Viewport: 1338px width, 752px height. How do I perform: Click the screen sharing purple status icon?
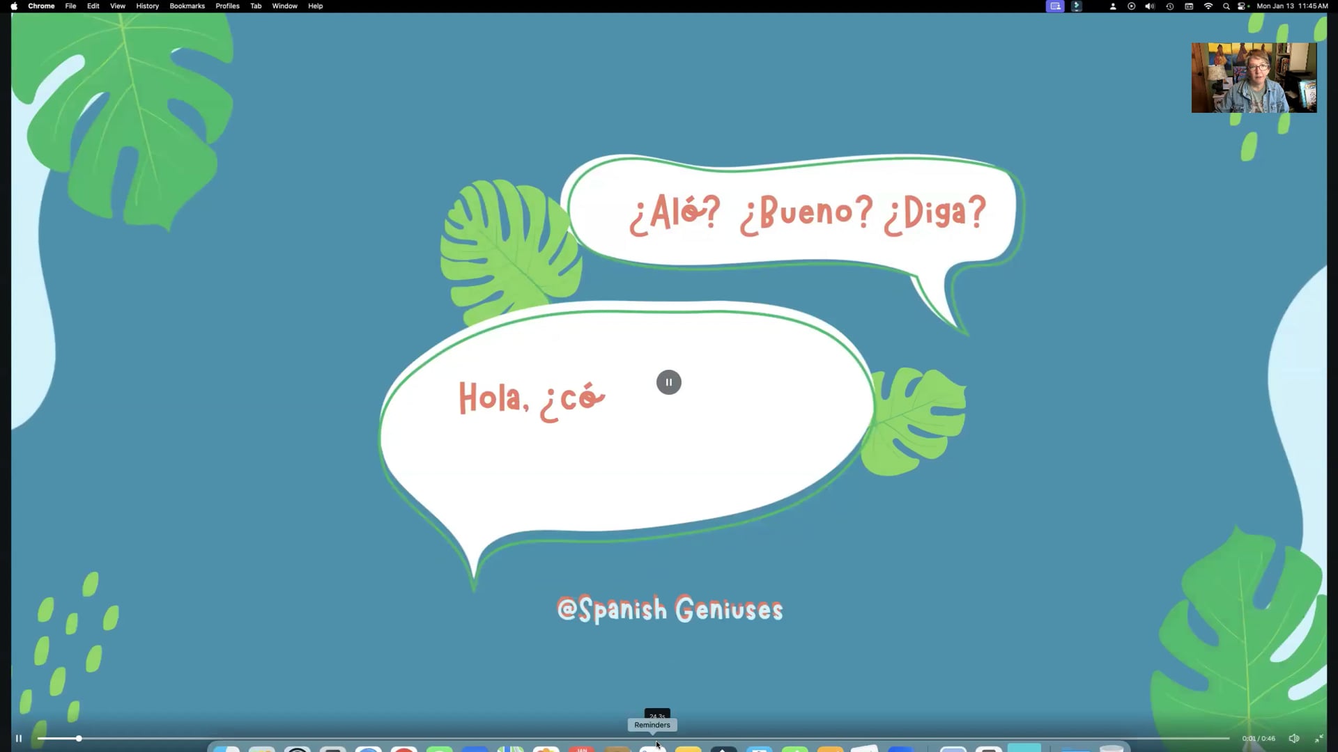[1055, 6]
